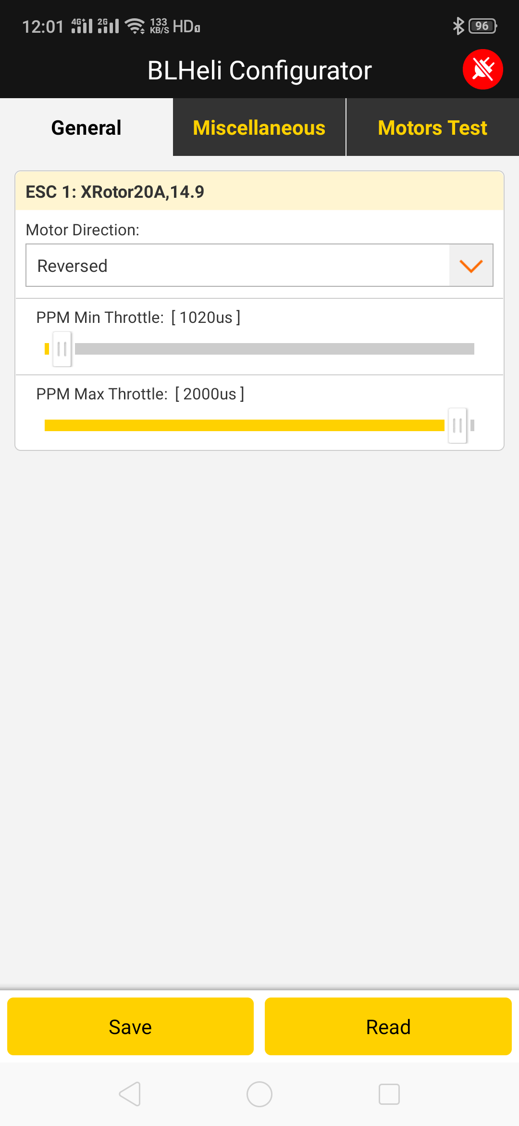Tap the BLHeli Configurator title
This screenshot has width=519, height=1126.
pos(259,70)
